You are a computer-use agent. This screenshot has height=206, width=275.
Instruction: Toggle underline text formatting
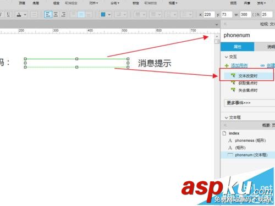(x=8, y=14)
